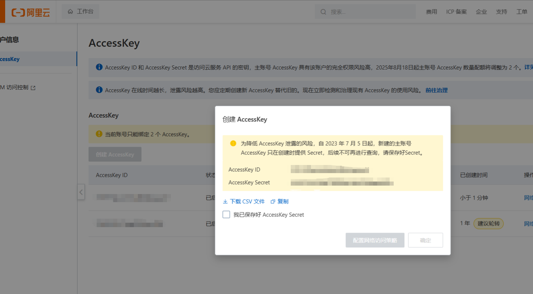Collapse the left sidebar with arrow handle
Viewport: 533px width, 294px height.
pyautogui.click(x=81, y=192)
